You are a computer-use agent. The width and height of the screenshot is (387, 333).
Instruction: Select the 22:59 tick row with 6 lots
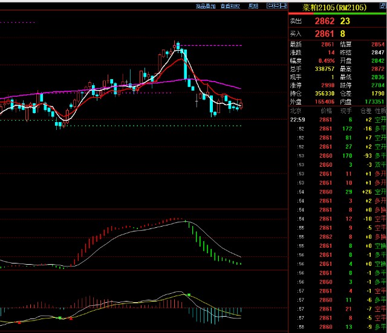[337, 120]
